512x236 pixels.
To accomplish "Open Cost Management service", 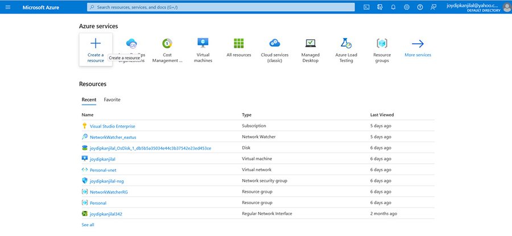I will pyautogui.click(x=167, y=44).
